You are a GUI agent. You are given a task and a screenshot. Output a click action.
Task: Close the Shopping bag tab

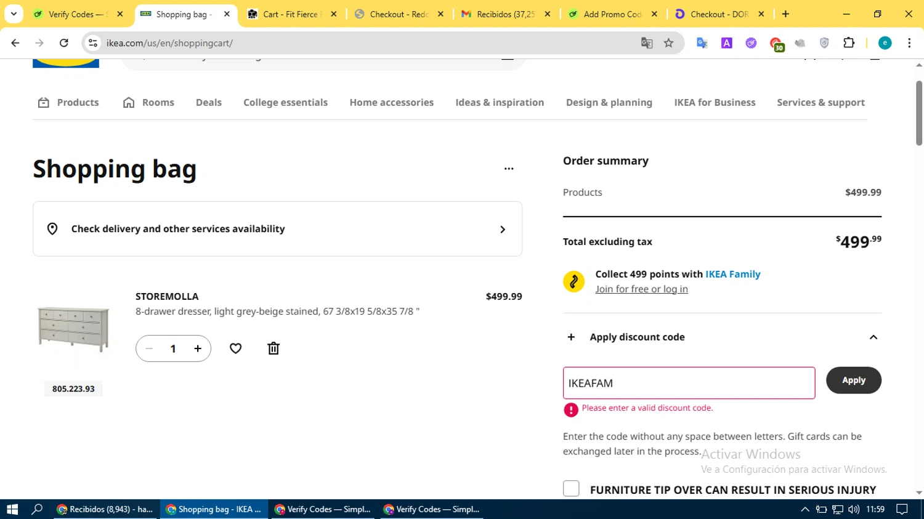[227, 14]
